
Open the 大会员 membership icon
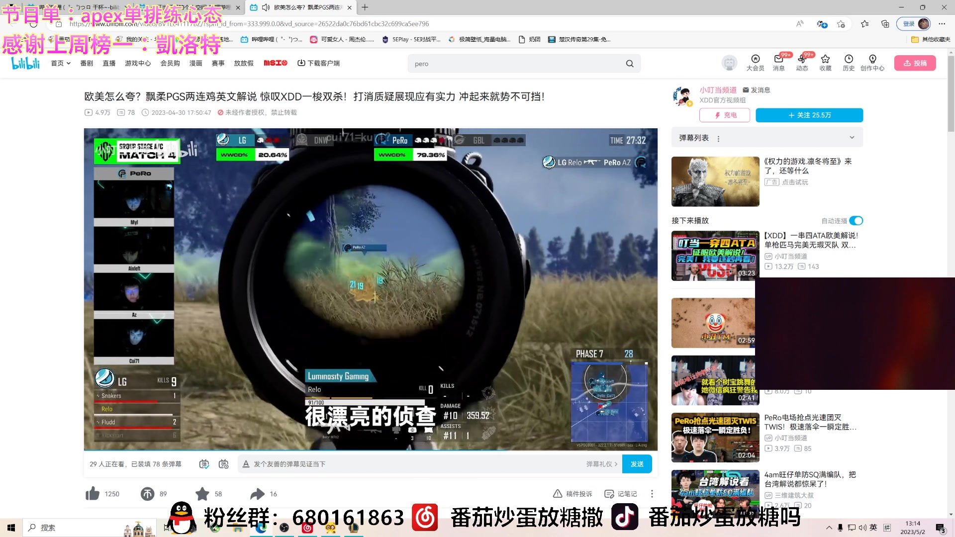pos(755,63)
